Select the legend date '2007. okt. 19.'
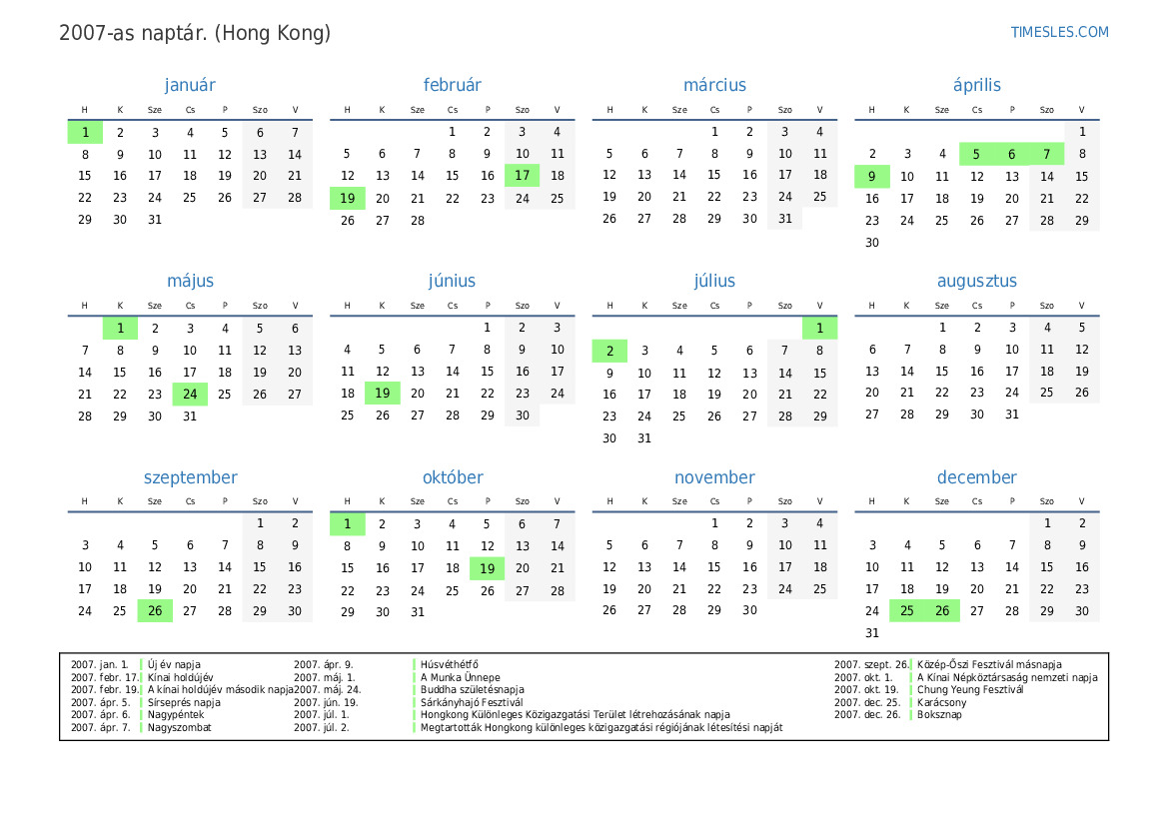The image size is (1168, 826). tap(866, 690)
